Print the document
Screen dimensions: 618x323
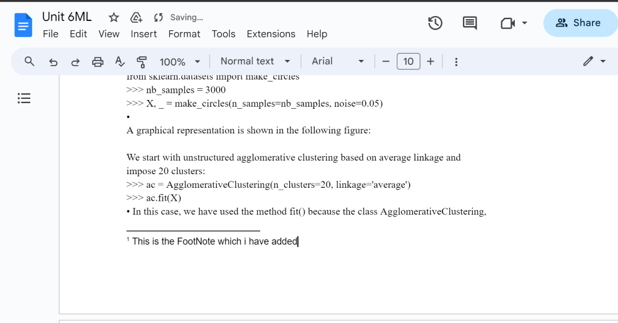point(98,62)
